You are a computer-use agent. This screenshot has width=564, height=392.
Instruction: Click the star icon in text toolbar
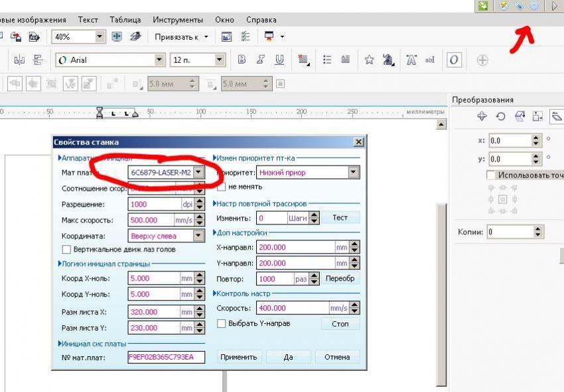[x=369, y=60]
